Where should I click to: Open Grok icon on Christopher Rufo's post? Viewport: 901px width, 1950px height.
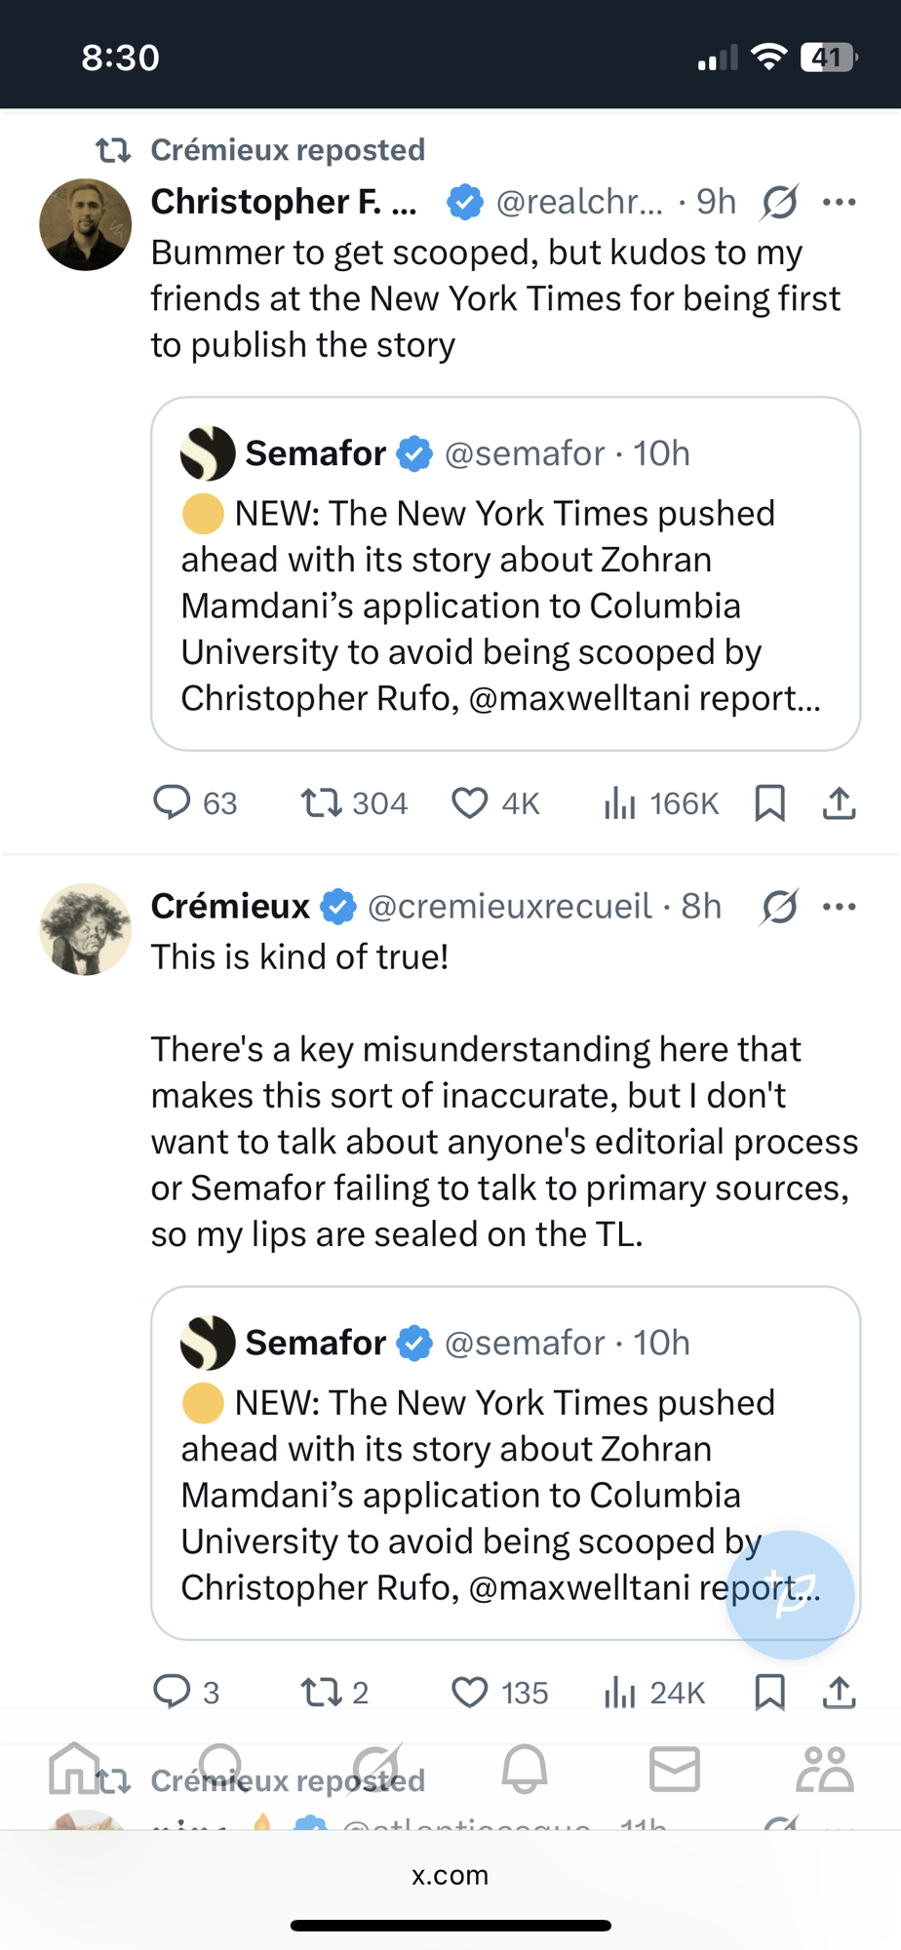(780, 202)
